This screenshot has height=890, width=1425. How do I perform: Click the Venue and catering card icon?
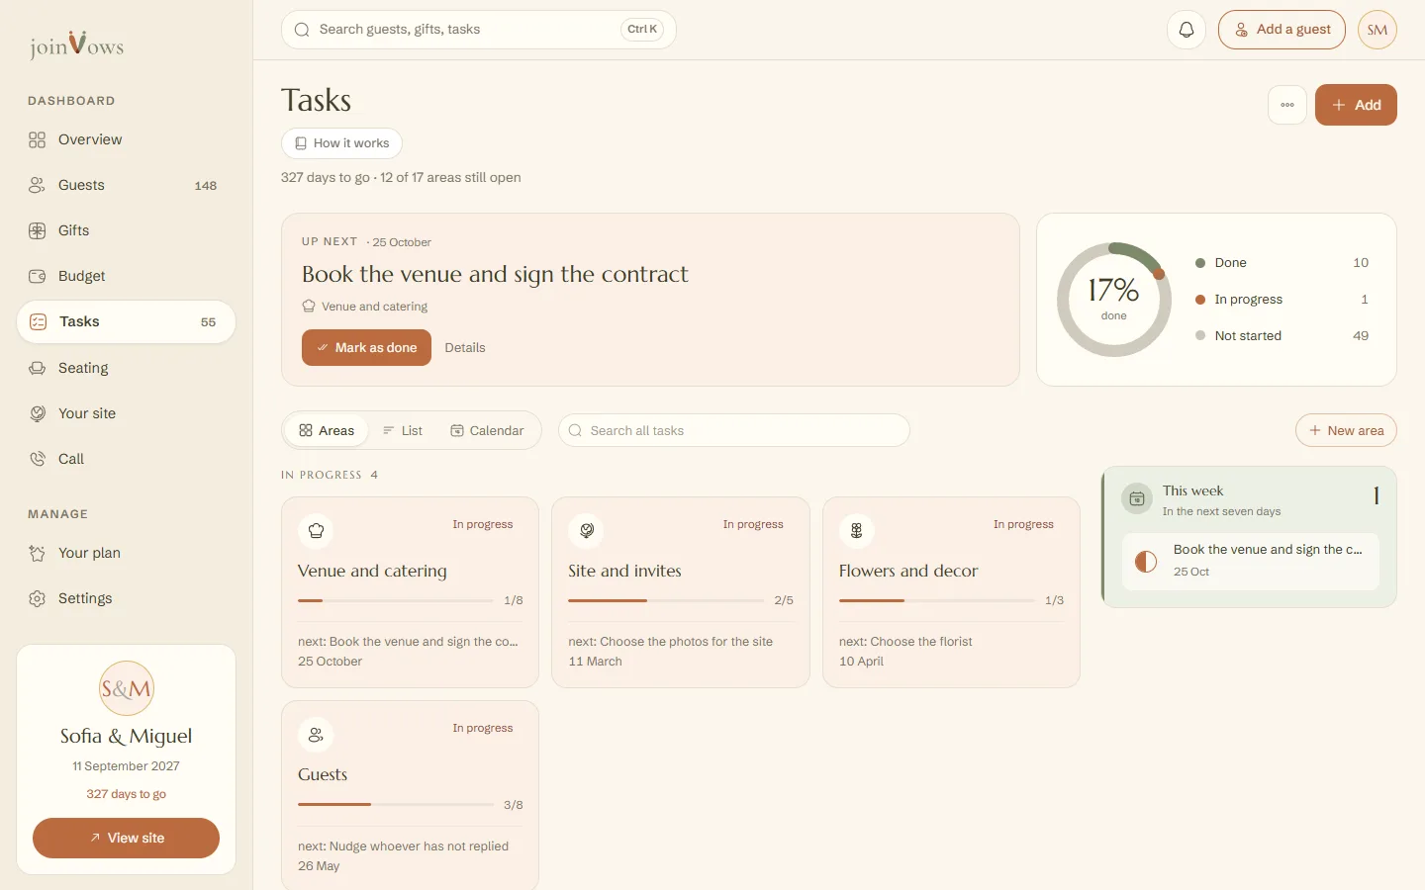point(316,531)
